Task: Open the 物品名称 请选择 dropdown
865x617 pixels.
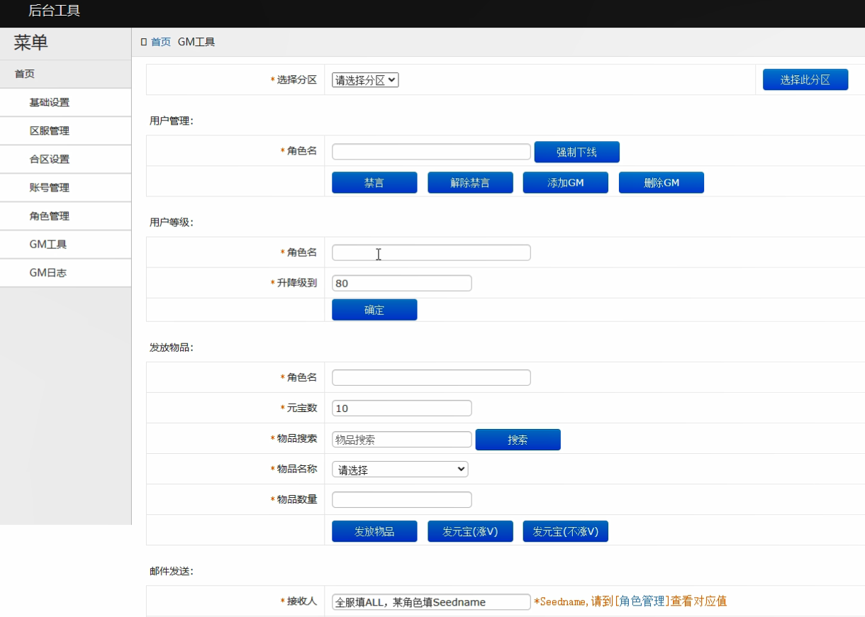Action: pyautogui.click(x=400, y=469)
